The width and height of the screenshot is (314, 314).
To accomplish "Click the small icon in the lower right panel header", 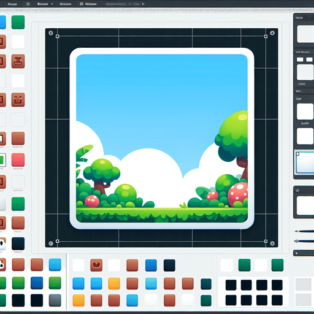I will tap(297, 190).
